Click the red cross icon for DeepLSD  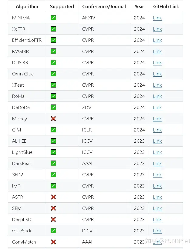pos(53,220)
